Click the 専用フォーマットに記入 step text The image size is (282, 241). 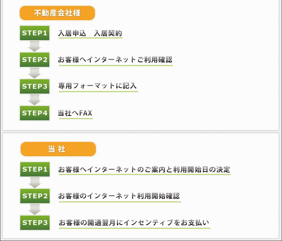click(98, 86)
